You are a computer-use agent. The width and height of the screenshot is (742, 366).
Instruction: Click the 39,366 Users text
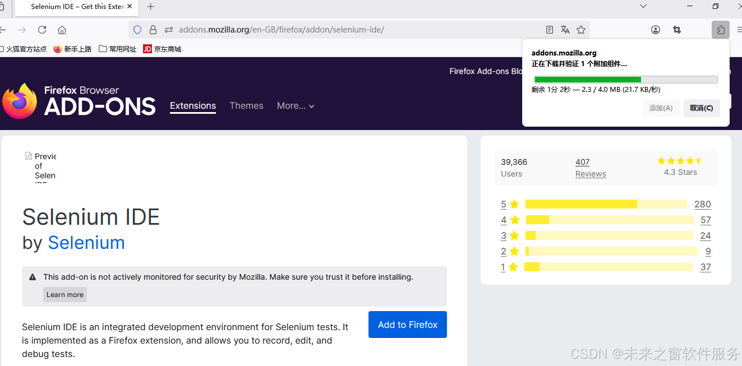(514, 168)
